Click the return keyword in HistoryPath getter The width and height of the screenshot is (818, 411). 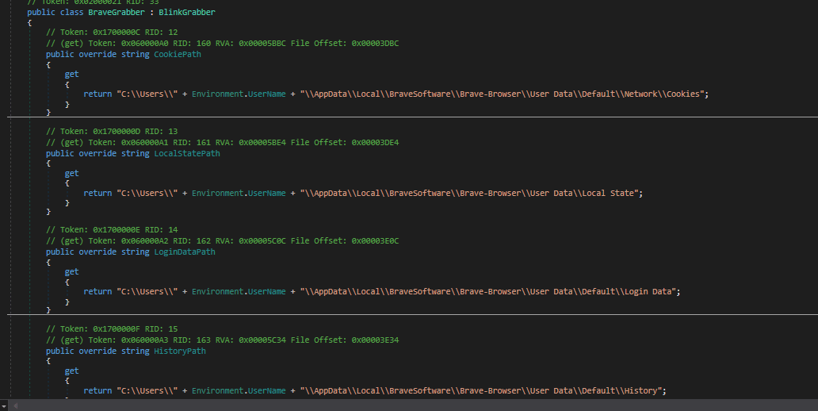pyautogui.click(x=97, y=390)
